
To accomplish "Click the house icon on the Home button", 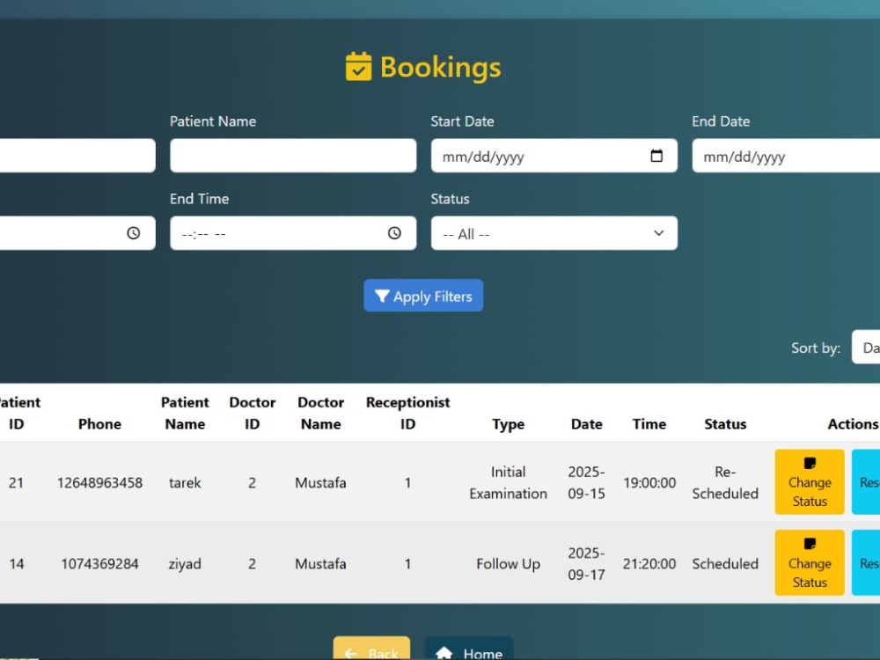I will [444, 653].
